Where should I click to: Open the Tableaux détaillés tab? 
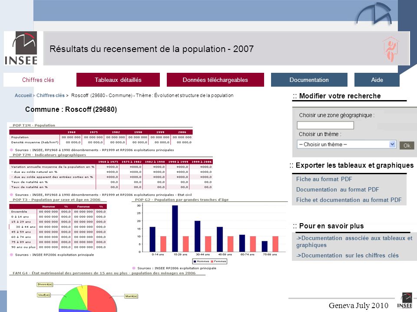(118, 80)
